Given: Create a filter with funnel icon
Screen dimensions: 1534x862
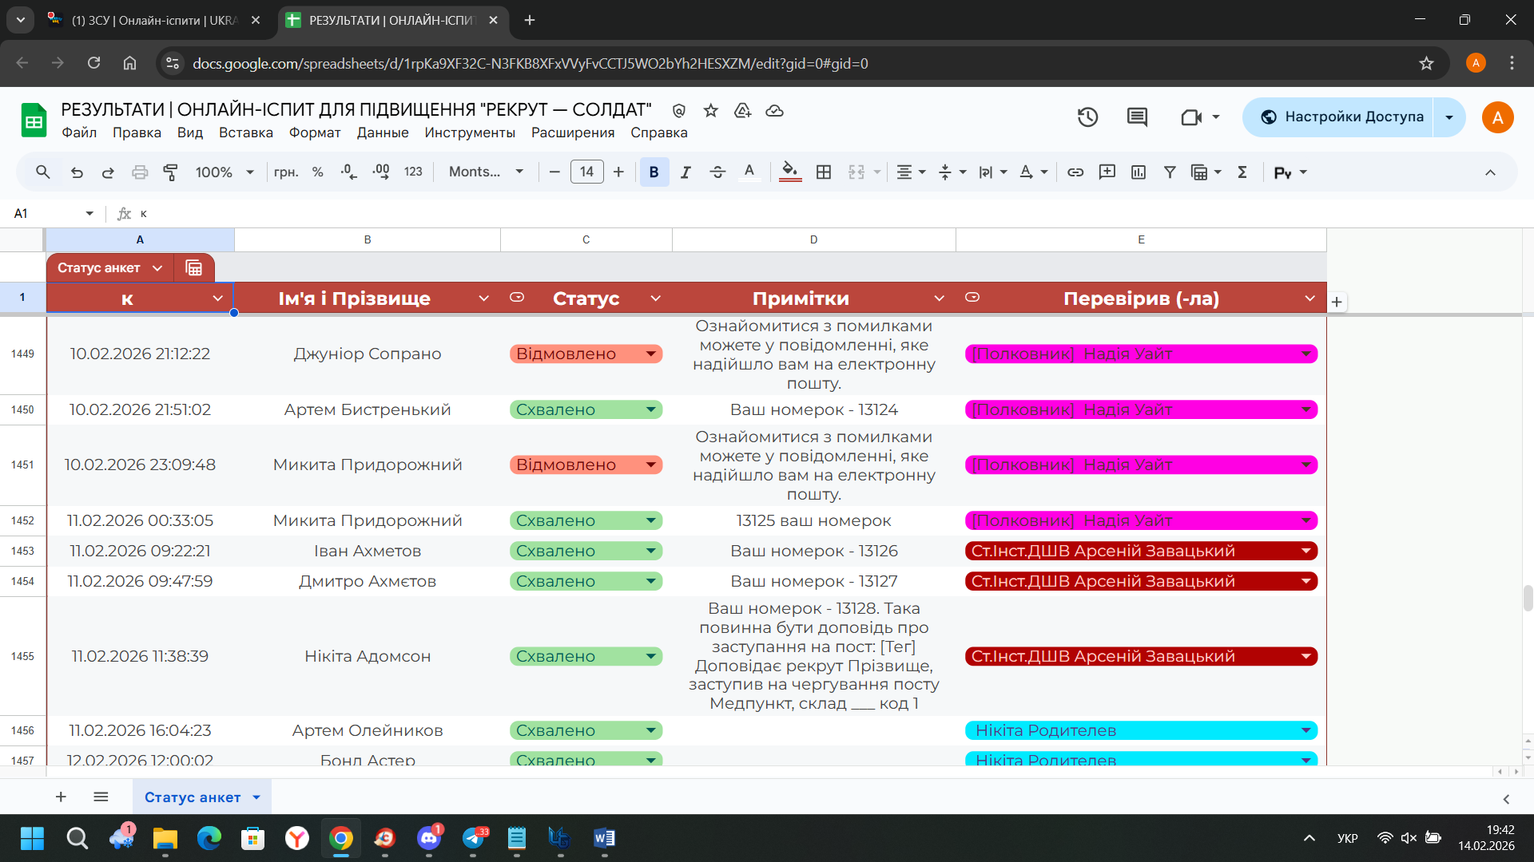Looking at the screenshot, I should click(x=1170, y=172).
